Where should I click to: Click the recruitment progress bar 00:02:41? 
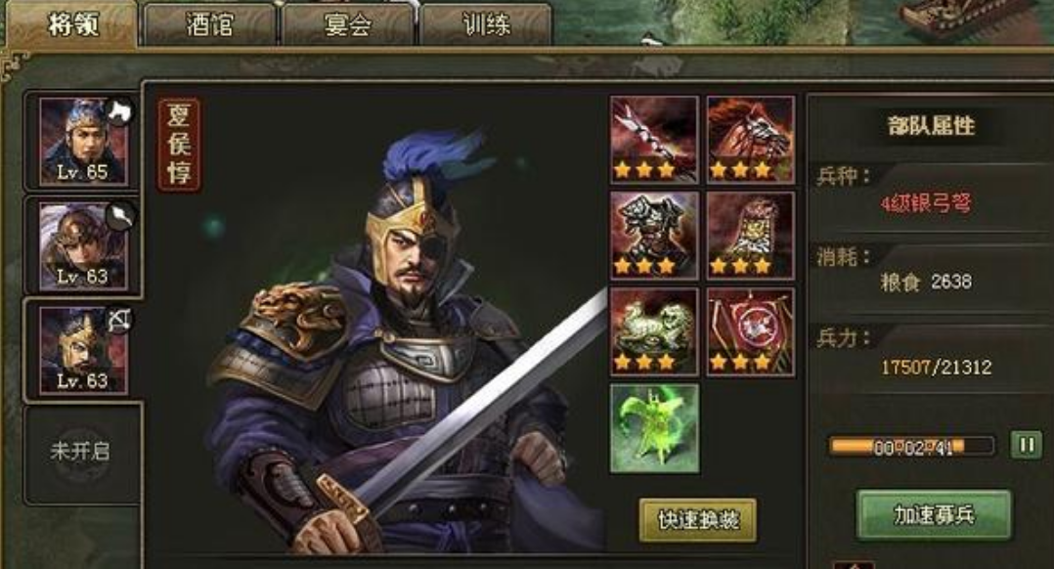[911, 447]
